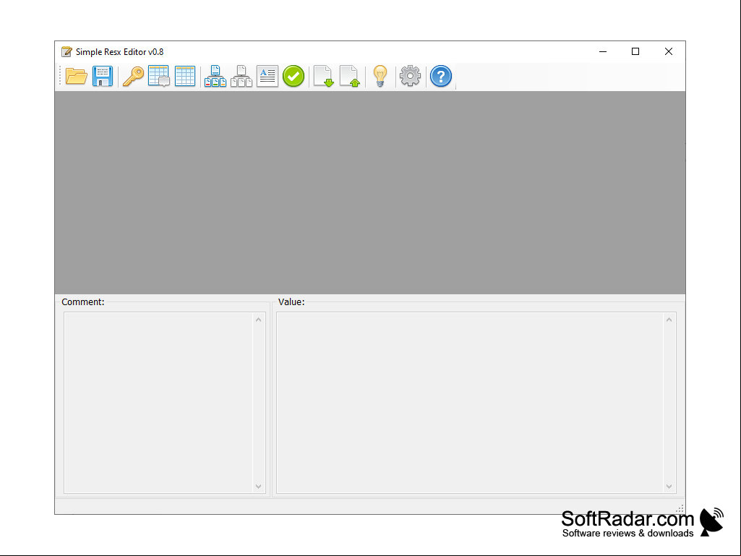
Task: Click Comment box scrollbar up arrow
Action: (x=259, y=320)
